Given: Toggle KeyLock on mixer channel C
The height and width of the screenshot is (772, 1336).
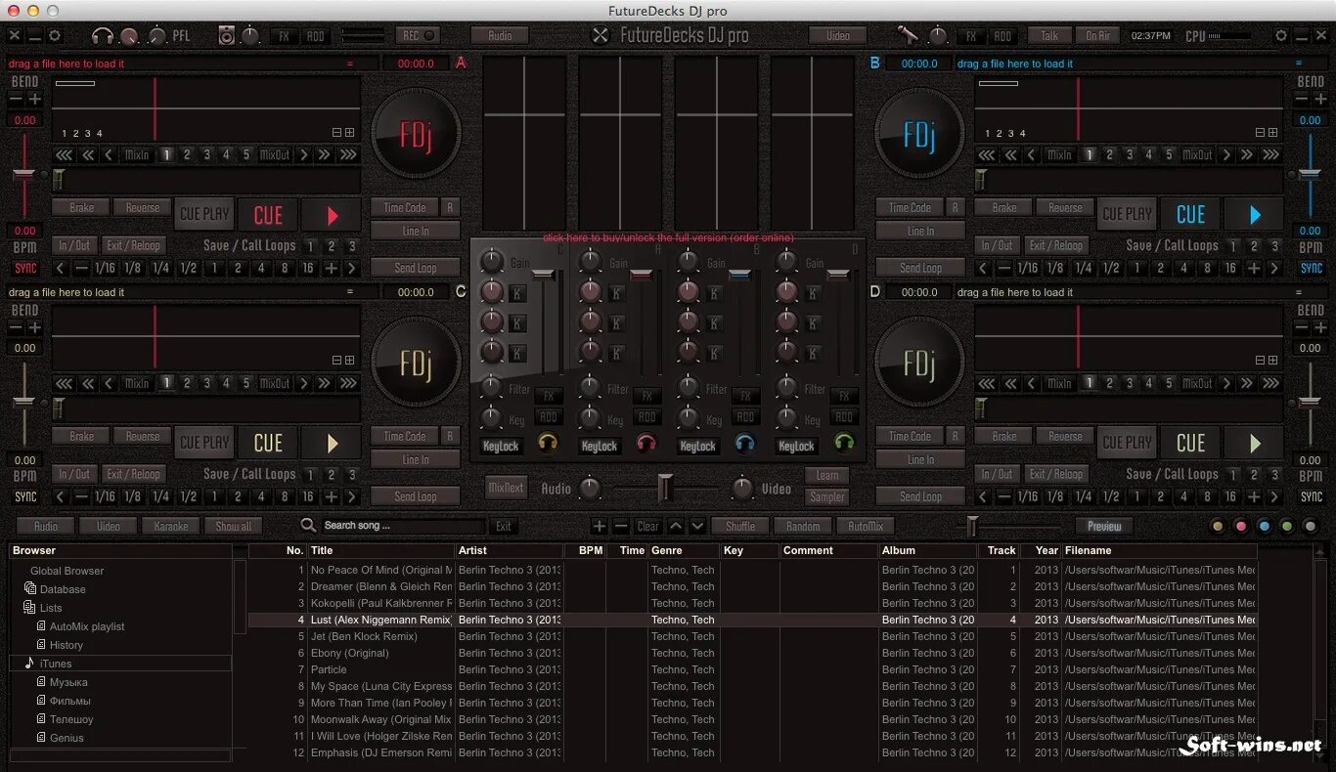Looking at the screenshot, I should 501,447.
